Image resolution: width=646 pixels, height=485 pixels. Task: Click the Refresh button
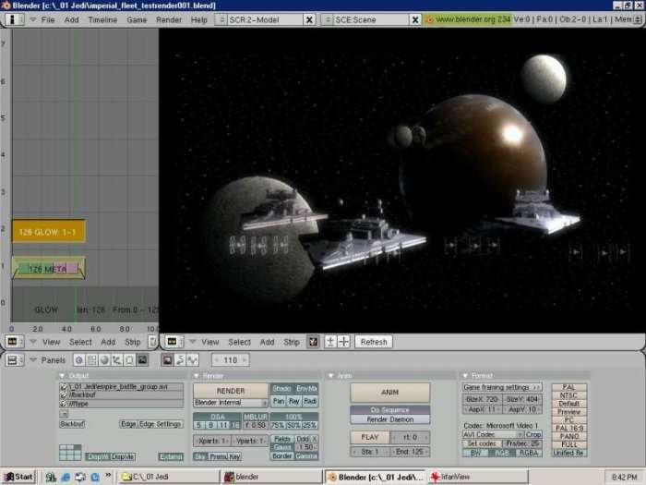click(374, 342)
